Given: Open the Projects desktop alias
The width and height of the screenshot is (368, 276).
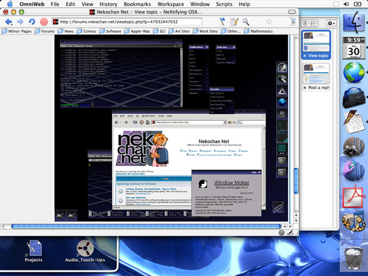Looking at the screenshot, I should pyautogui.click(x=34, y=251).
